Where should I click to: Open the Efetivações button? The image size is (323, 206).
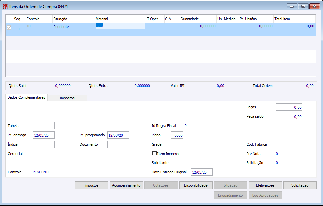coord(265,185)
